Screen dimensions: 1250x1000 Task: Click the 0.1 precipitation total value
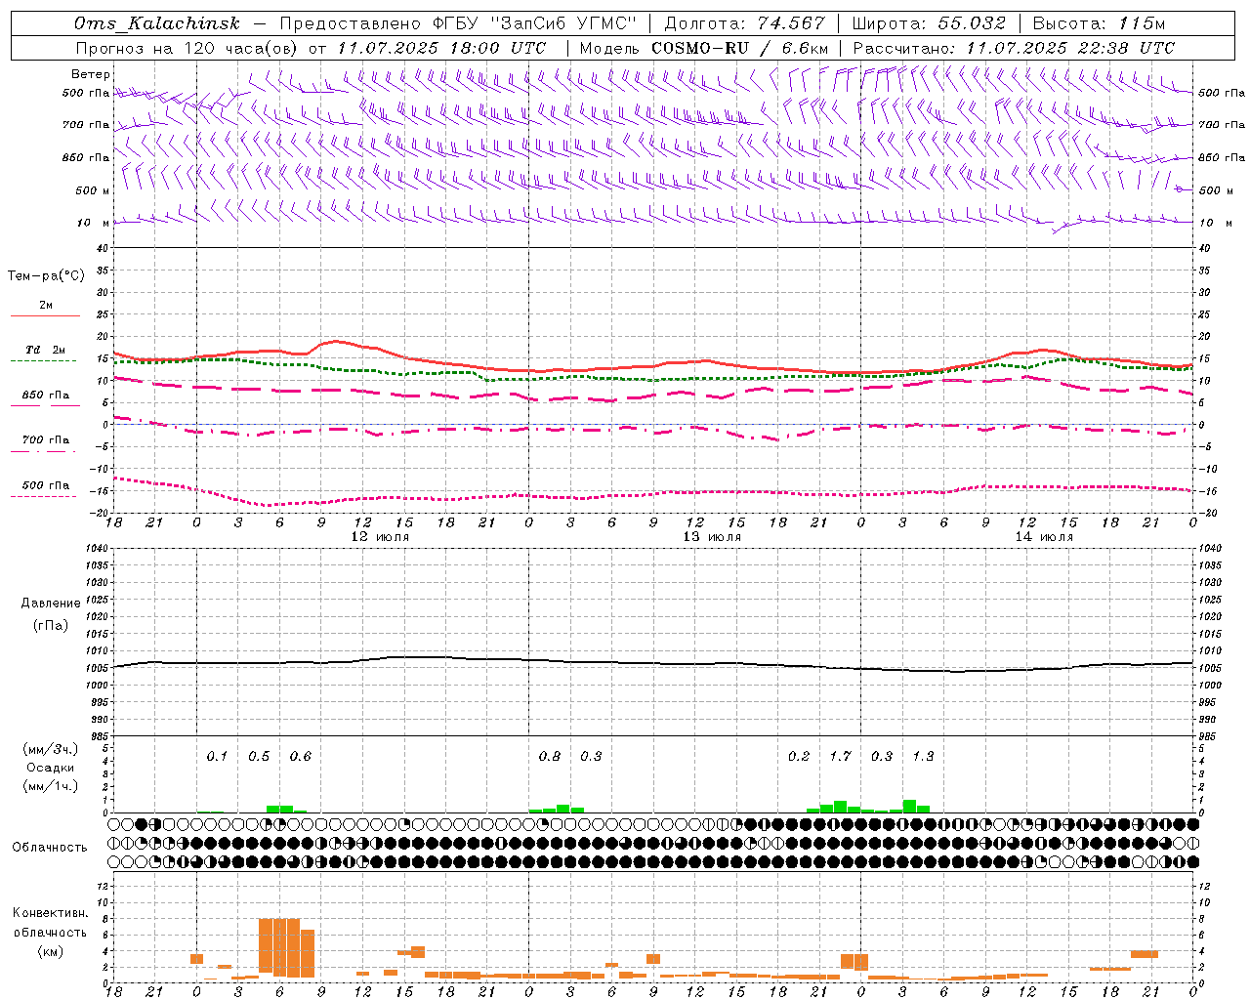tap(217, 756)
